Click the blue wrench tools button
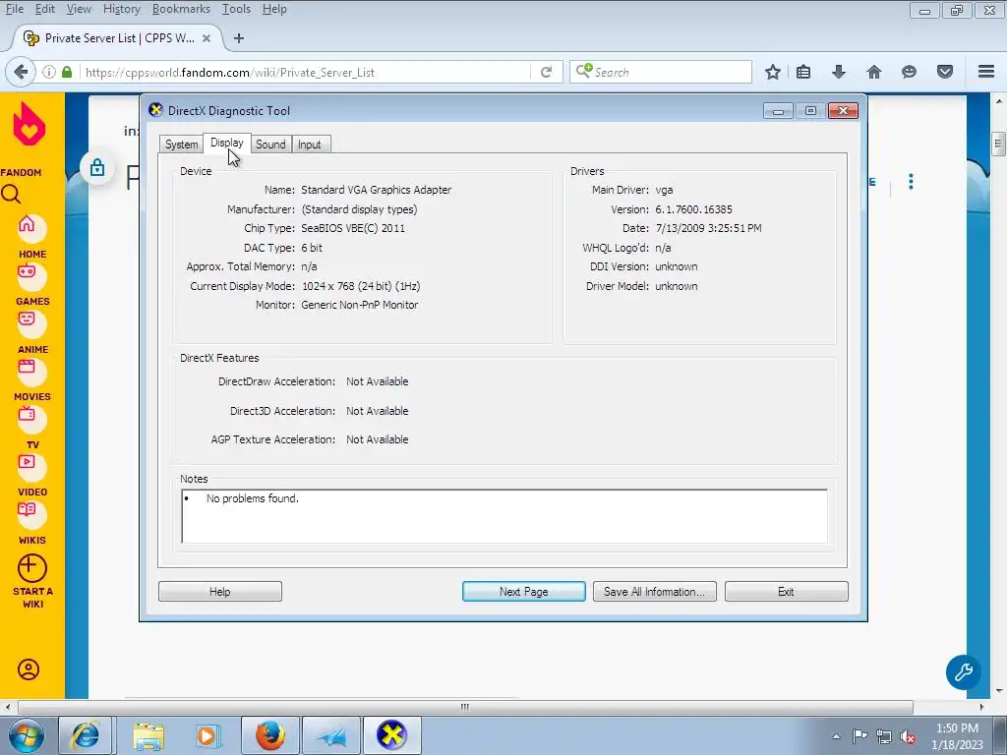The image size is (1007, 755). tap(964, 672)
